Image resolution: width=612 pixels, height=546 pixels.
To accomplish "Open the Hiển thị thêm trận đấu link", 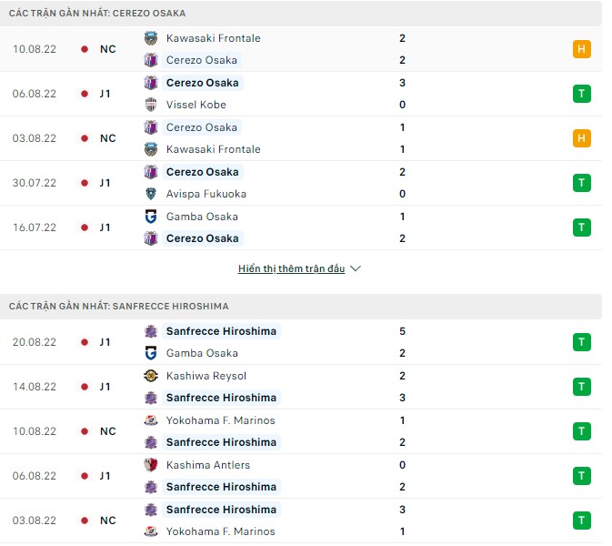I will click(x=291, y=269).
